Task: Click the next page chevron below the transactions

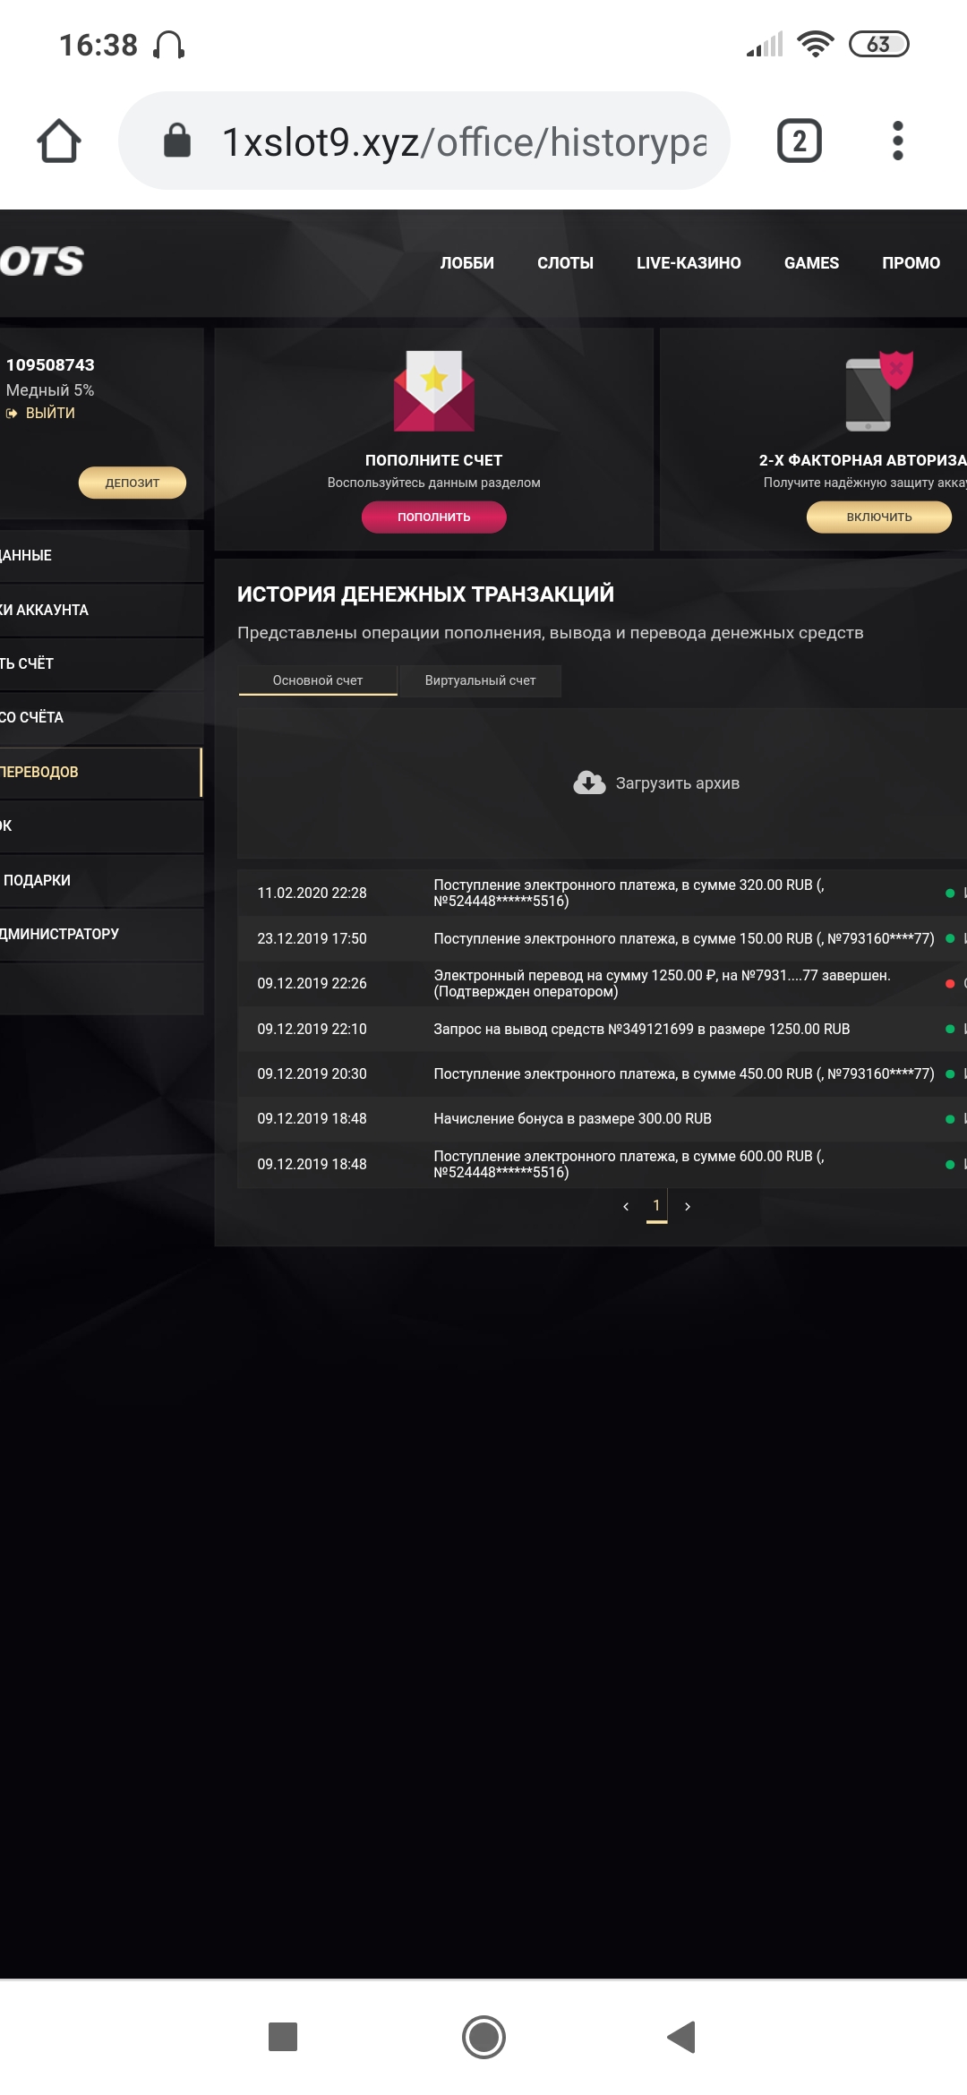Action: pyautogui.click(x=689, y=1206)
